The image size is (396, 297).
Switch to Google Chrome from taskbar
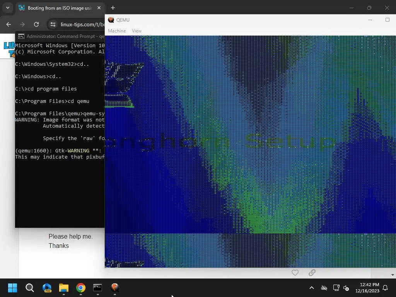(81, 288)
